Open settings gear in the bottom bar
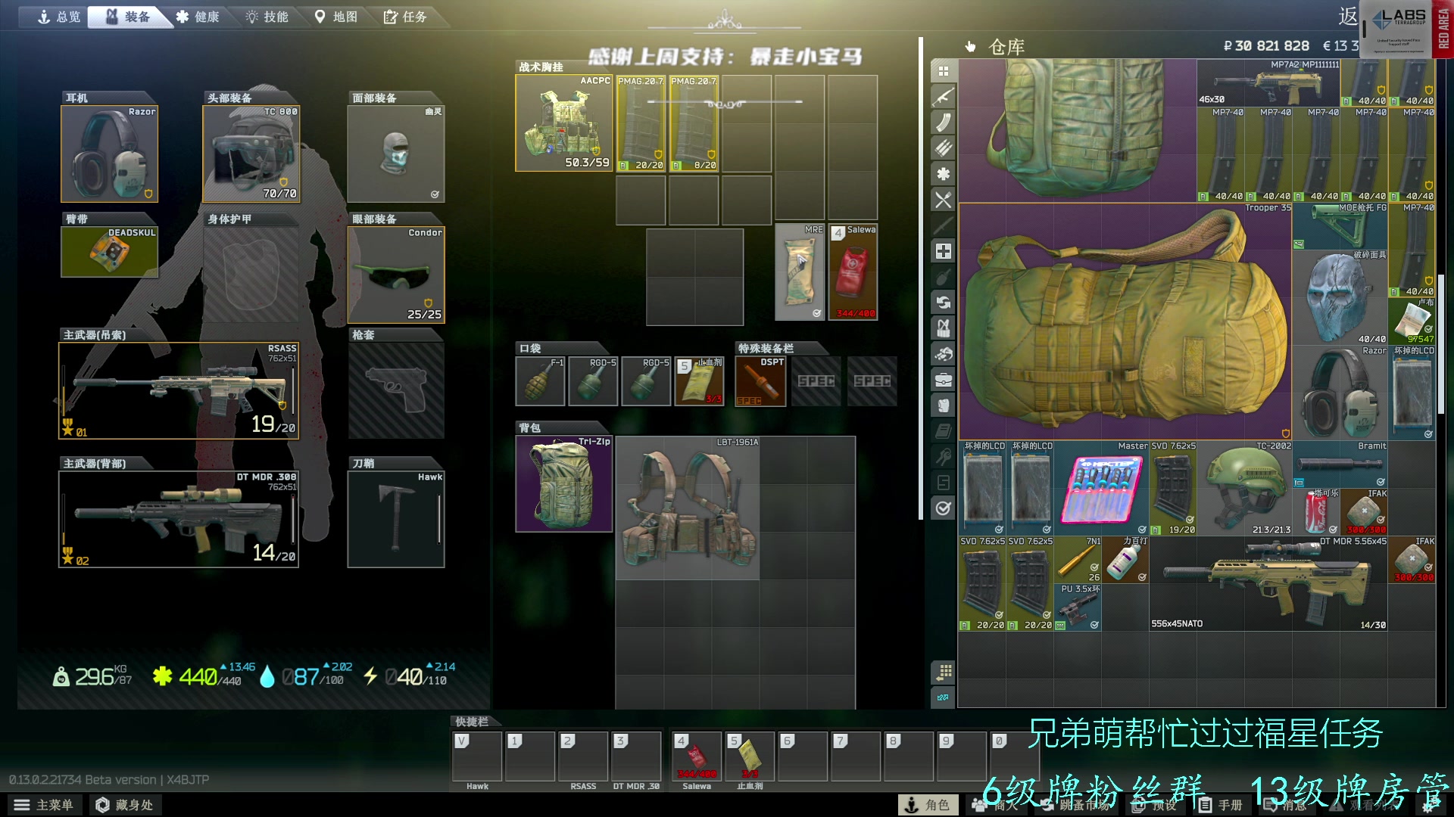The width and height of the screenshot is (1454, 817). [x=1427, y=805]
